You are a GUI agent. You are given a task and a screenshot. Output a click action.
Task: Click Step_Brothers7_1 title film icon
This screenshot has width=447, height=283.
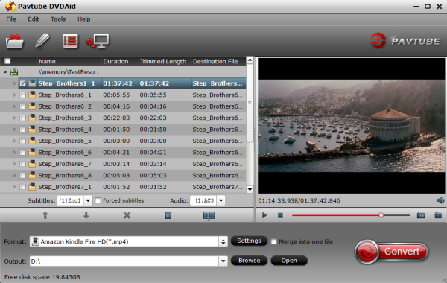tap(32, 187)
